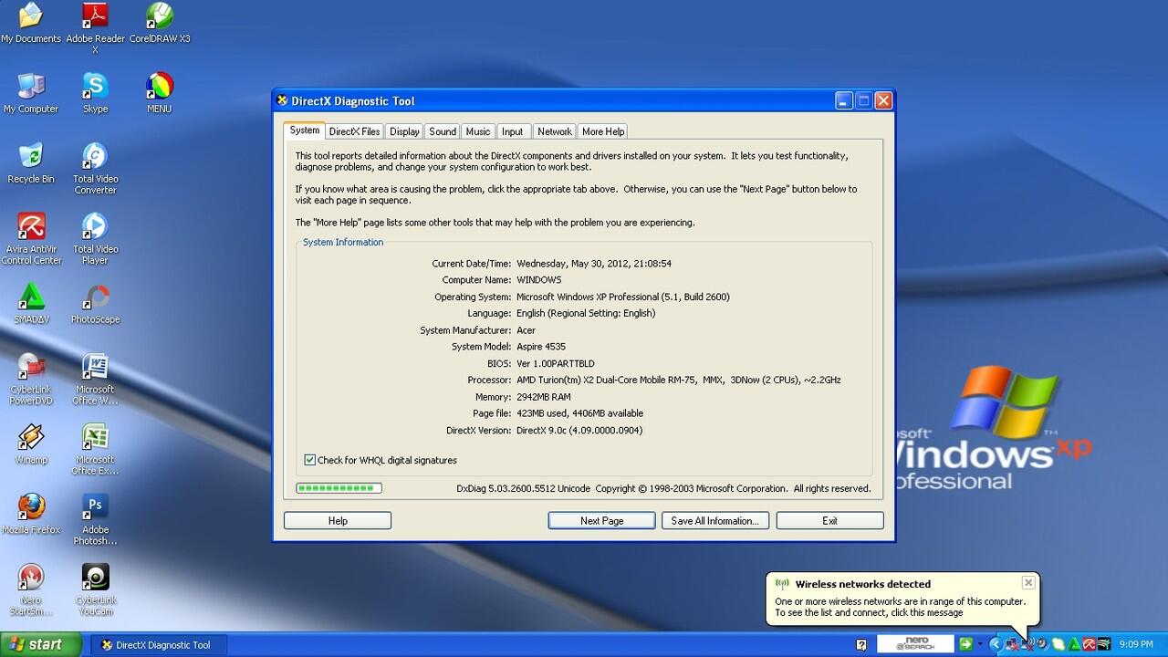Screen dimensions: 1168x657
Task: Close the wireless networks balloon notification
Action: [x=1028, y=582]
